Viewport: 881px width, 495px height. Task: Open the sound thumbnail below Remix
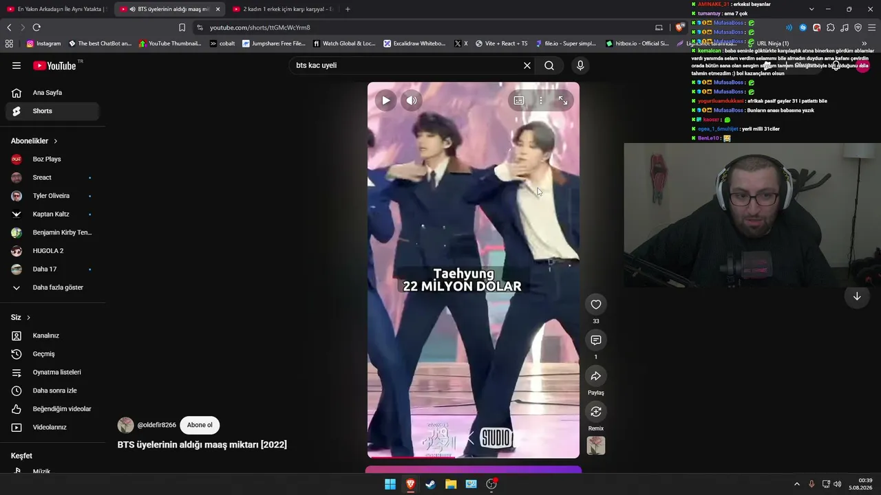pyautogui.click(x=596, y=445)
